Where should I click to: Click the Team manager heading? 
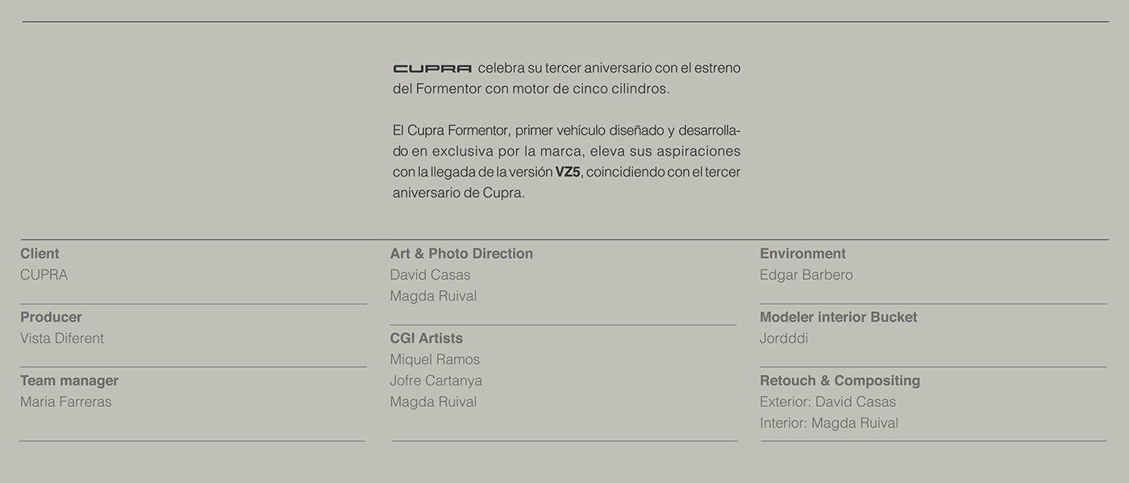click(x=69, y=381)
